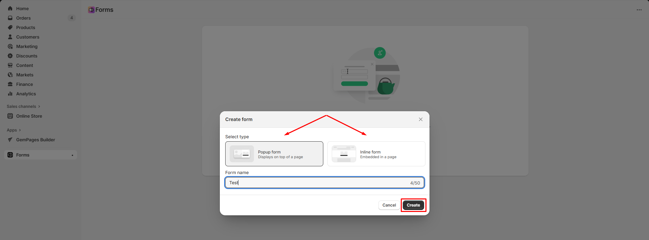Go to Customers page
This screenshot has height=240, width=649.
41,37
